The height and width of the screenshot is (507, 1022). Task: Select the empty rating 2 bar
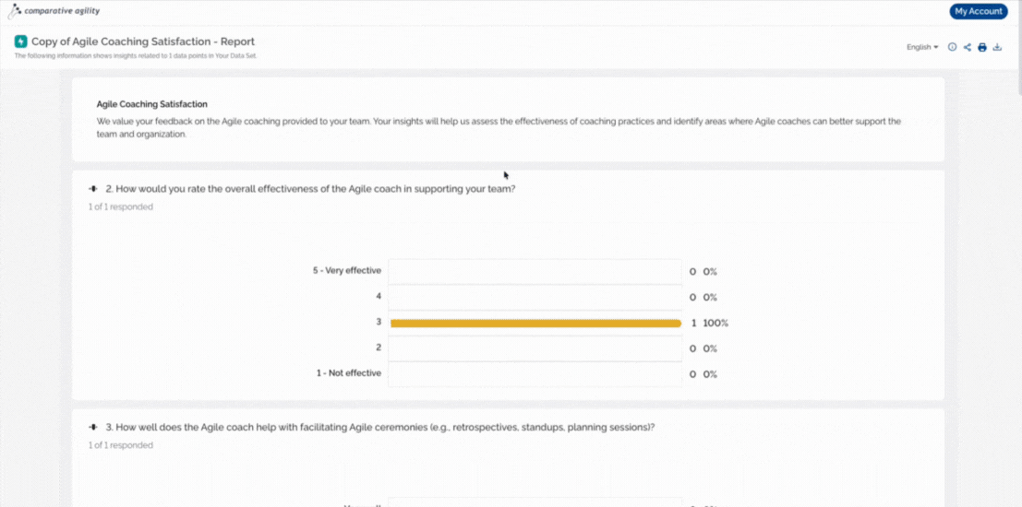tap(535, 348)
